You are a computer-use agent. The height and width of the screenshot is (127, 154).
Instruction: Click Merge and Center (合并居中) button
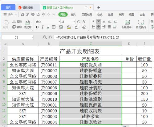127,24
